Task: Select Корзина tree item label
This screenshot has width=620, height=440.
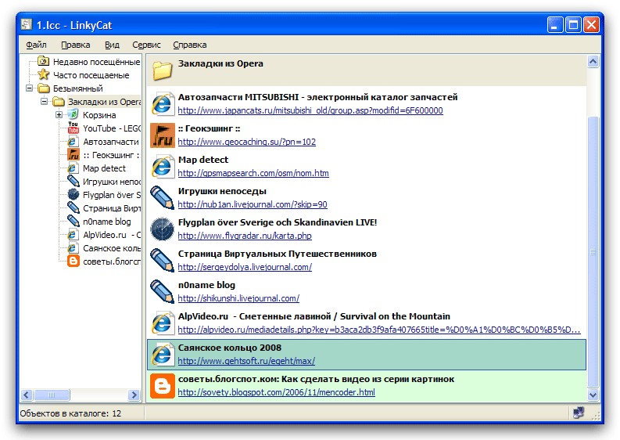Action: pyautogui.click(x=99, y=115)
